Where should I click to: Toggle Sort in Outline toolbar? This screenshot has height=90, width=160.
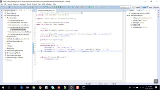point(139,10)
